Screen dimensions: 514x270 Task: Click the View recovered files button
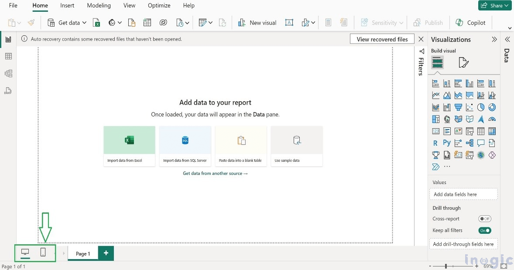coord(382,39)
